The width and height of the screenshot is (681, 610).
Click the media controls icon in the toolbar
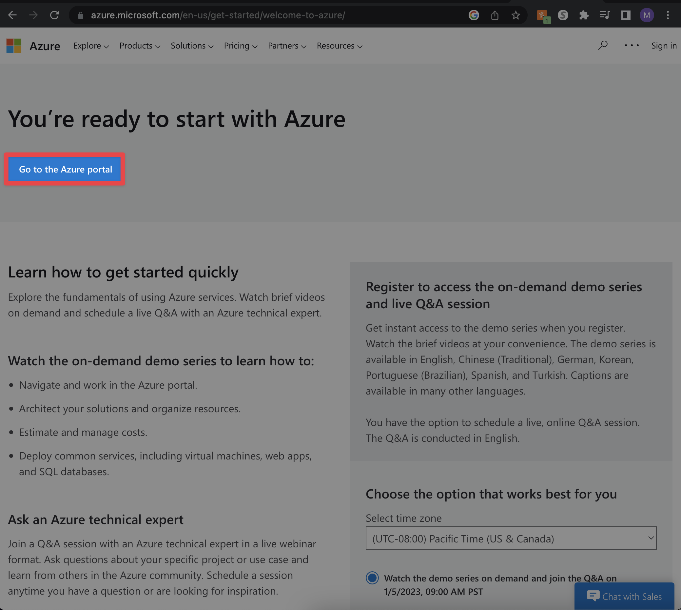pos(604,15)
